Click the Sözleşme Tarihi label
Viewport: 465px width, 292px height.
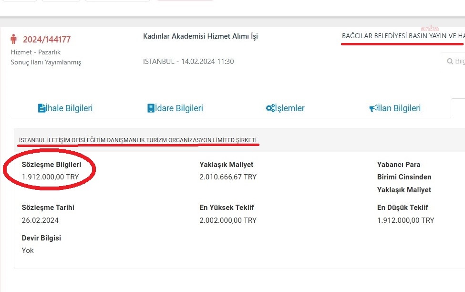click(48, 208)
